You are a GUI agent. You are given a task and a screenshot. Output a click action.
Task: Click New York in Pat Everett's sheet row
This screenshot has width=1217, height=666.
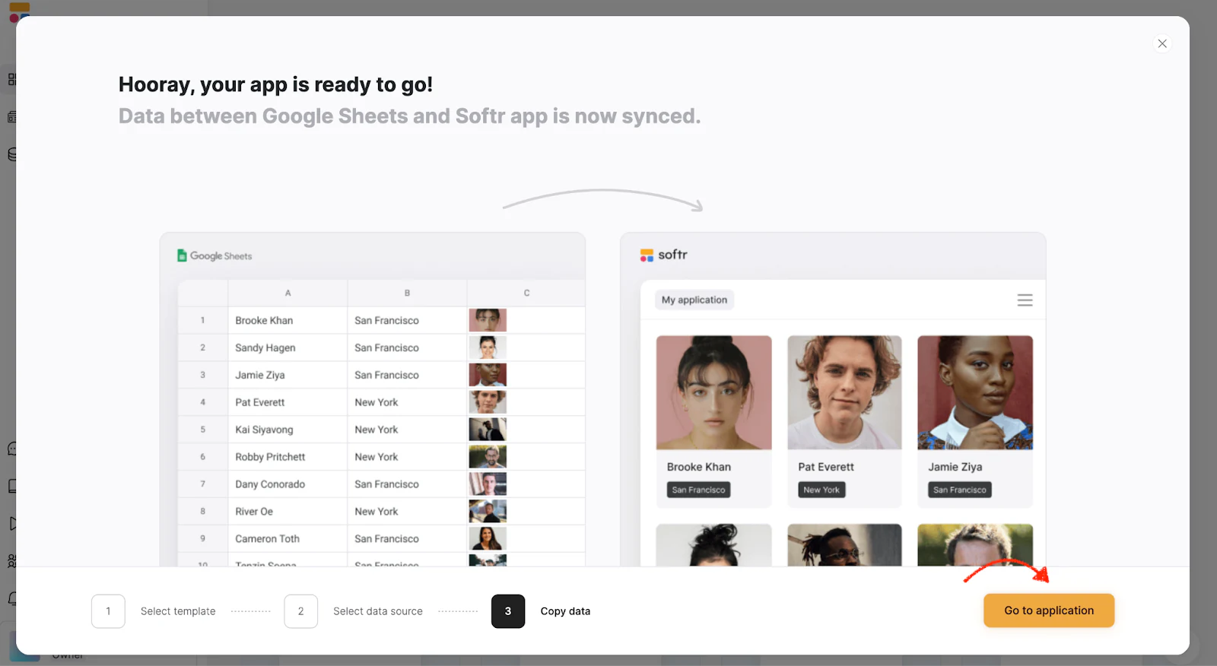click(407, 402)
